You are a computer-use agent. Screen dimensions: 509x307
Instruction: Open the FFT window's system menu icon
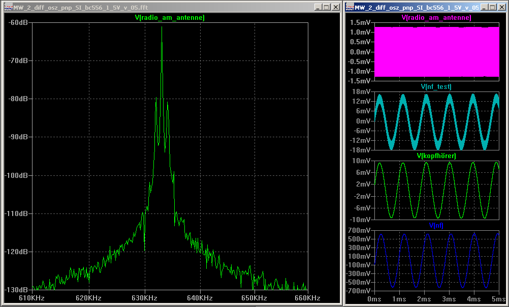pos(9,7)
